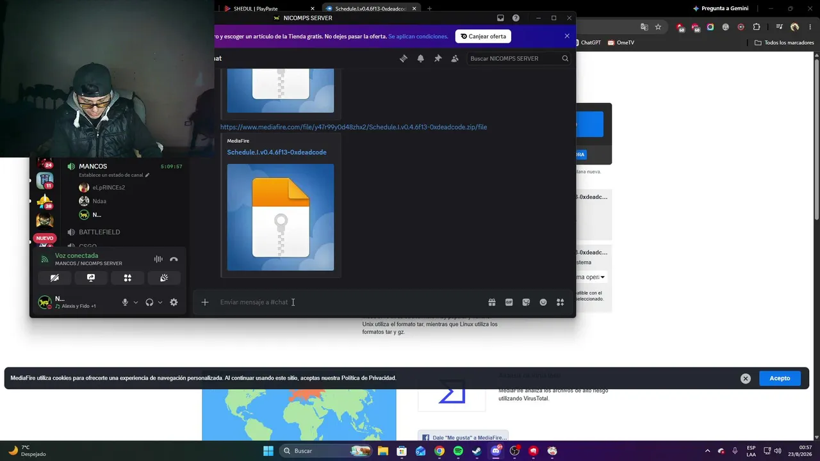Open the Discord inbox icon
The width and height of the screenshot is (820, 461).
(500, 18)
